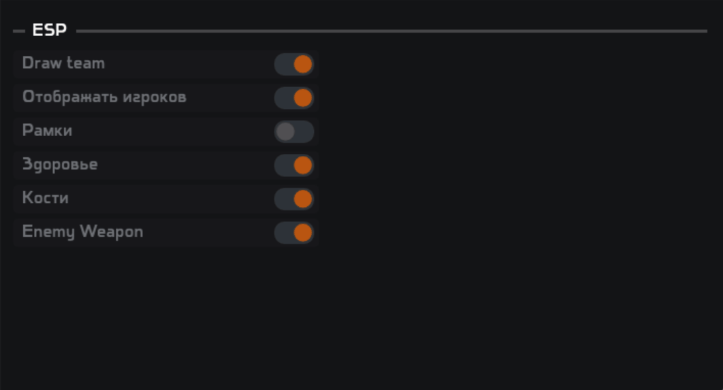Click empty space in the Здоровье row

(184, 165)
